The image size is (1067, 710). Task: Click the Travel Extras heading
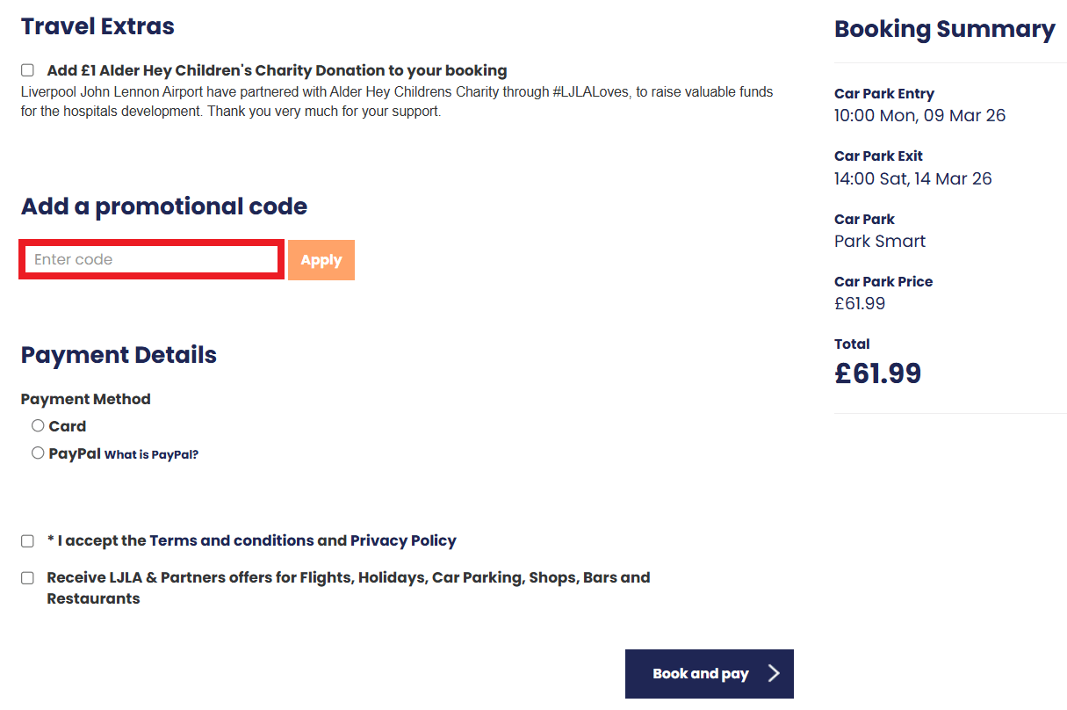pos(97,25)
